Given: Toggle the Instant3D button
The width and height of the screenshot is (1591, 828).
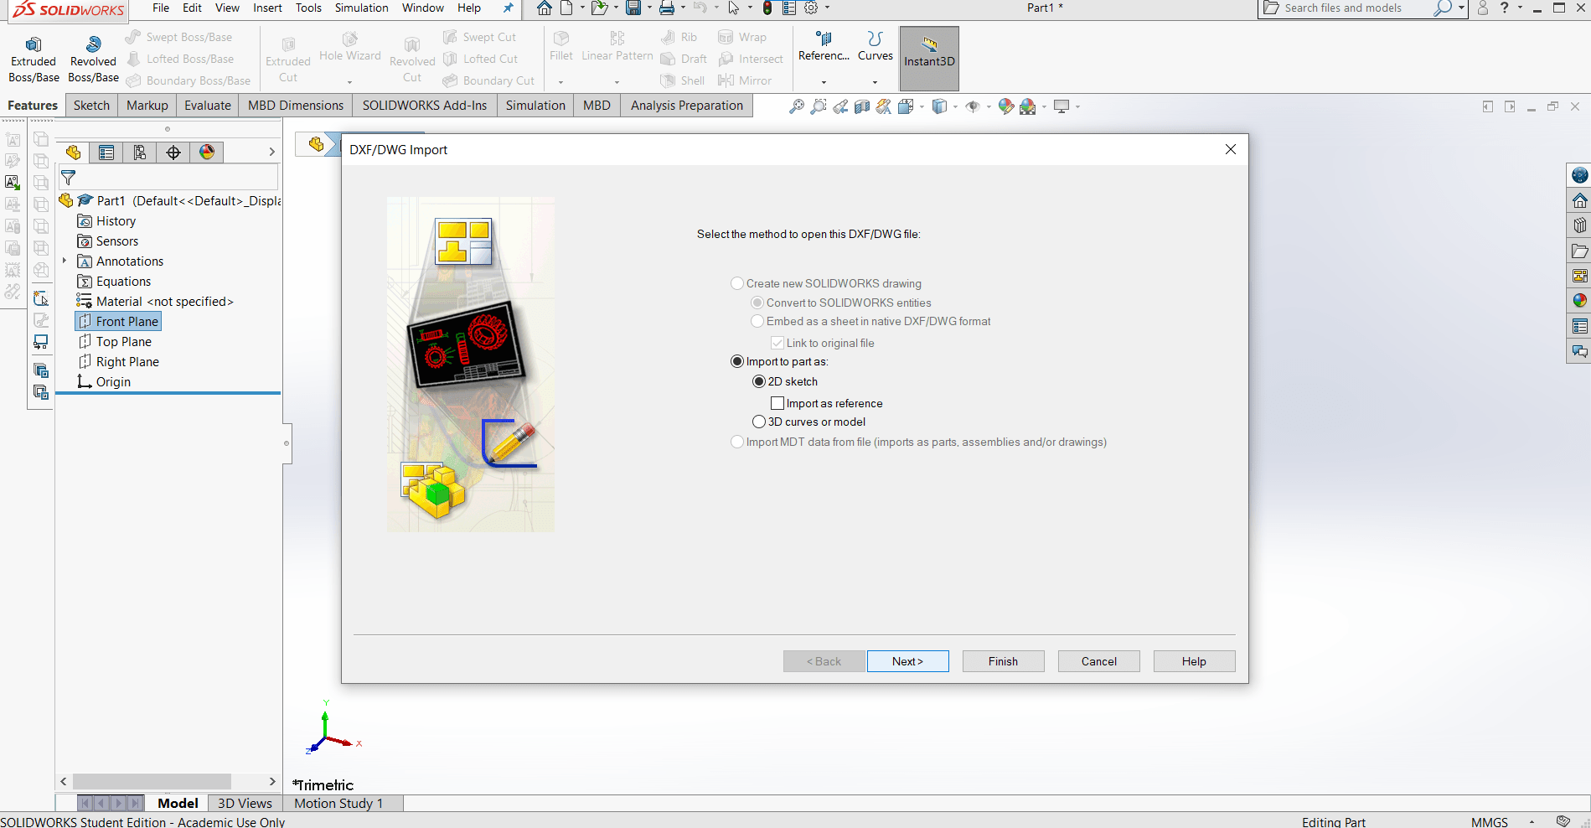Looking at the screenshot, I should [929, 59].
